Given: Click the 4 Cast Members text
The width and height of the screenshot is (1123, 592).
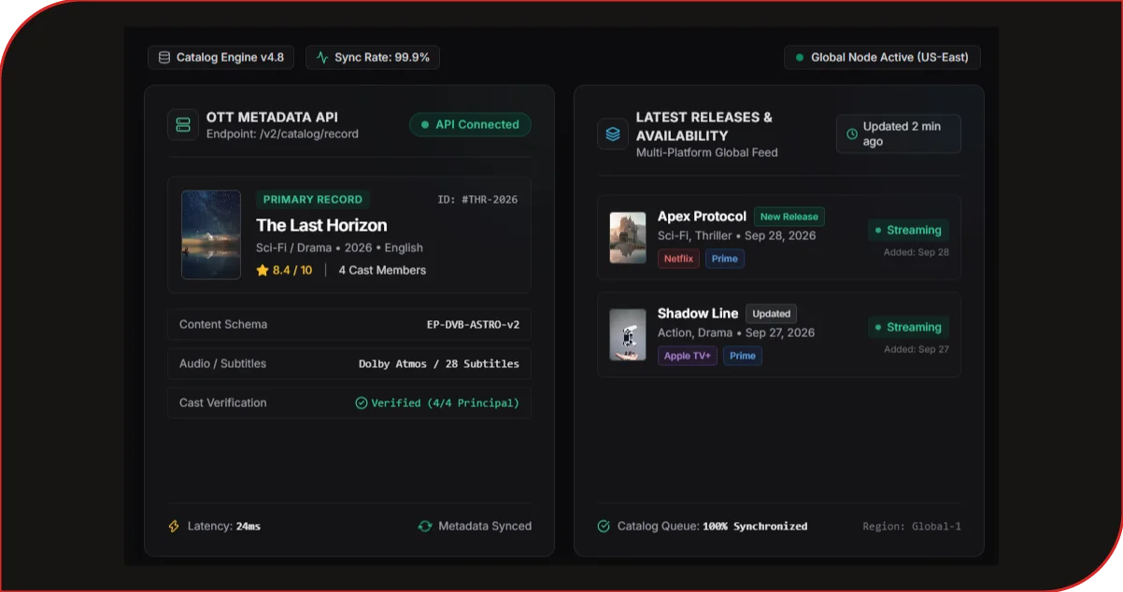Looking at the screenshot, I should 382,270.
